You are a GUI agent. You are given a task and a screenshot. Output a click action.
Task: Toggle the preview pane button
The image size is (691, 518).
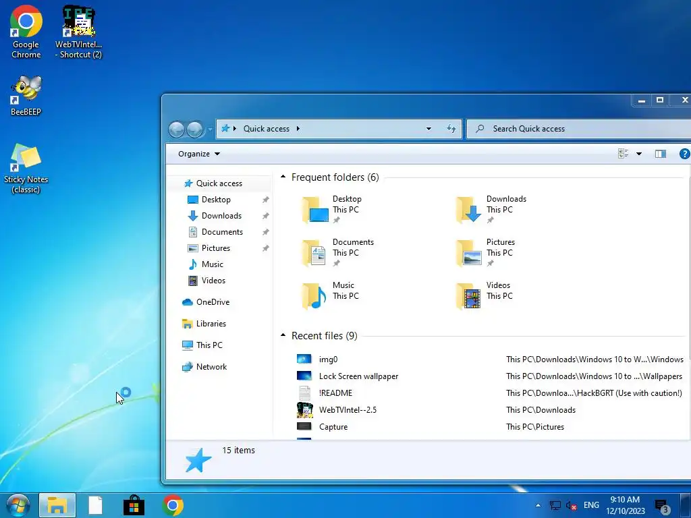click(660, 154)
